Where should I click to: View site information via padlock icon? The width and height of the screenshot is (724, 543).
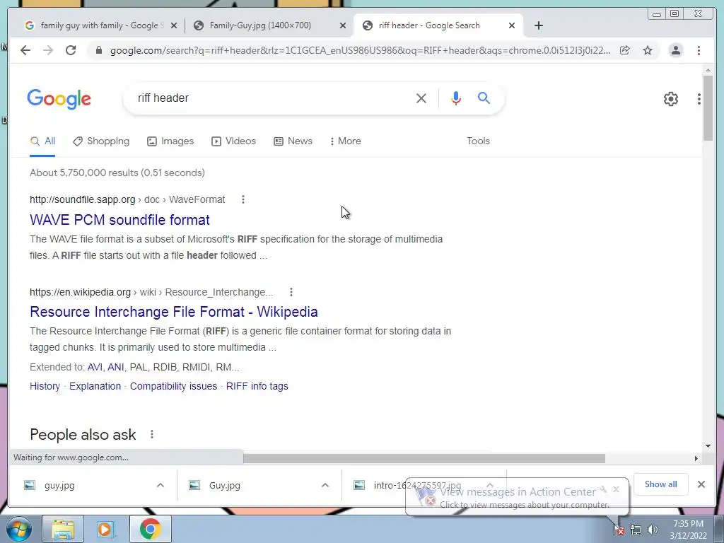coord(98,50)
